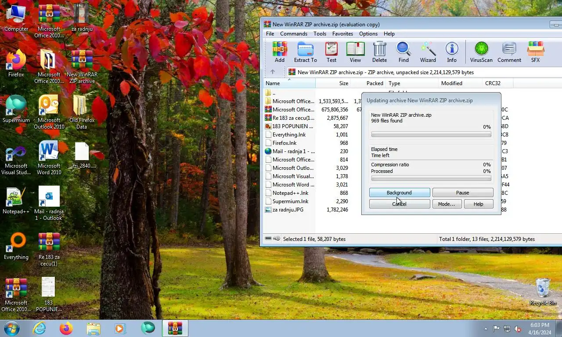The height and width of the screenshot is (337, 562).
Task: Click the Delete toolbar icon
Action: (379, 52)
